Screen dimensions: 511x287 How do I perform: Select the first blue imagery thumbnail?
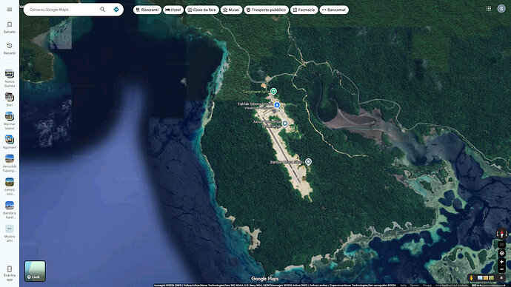[x=480, y=278]
